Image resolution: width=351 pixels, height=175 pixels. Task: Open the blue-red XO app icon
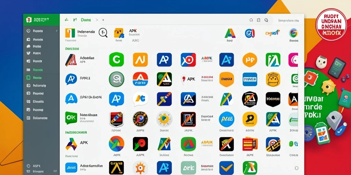[188, 59]
